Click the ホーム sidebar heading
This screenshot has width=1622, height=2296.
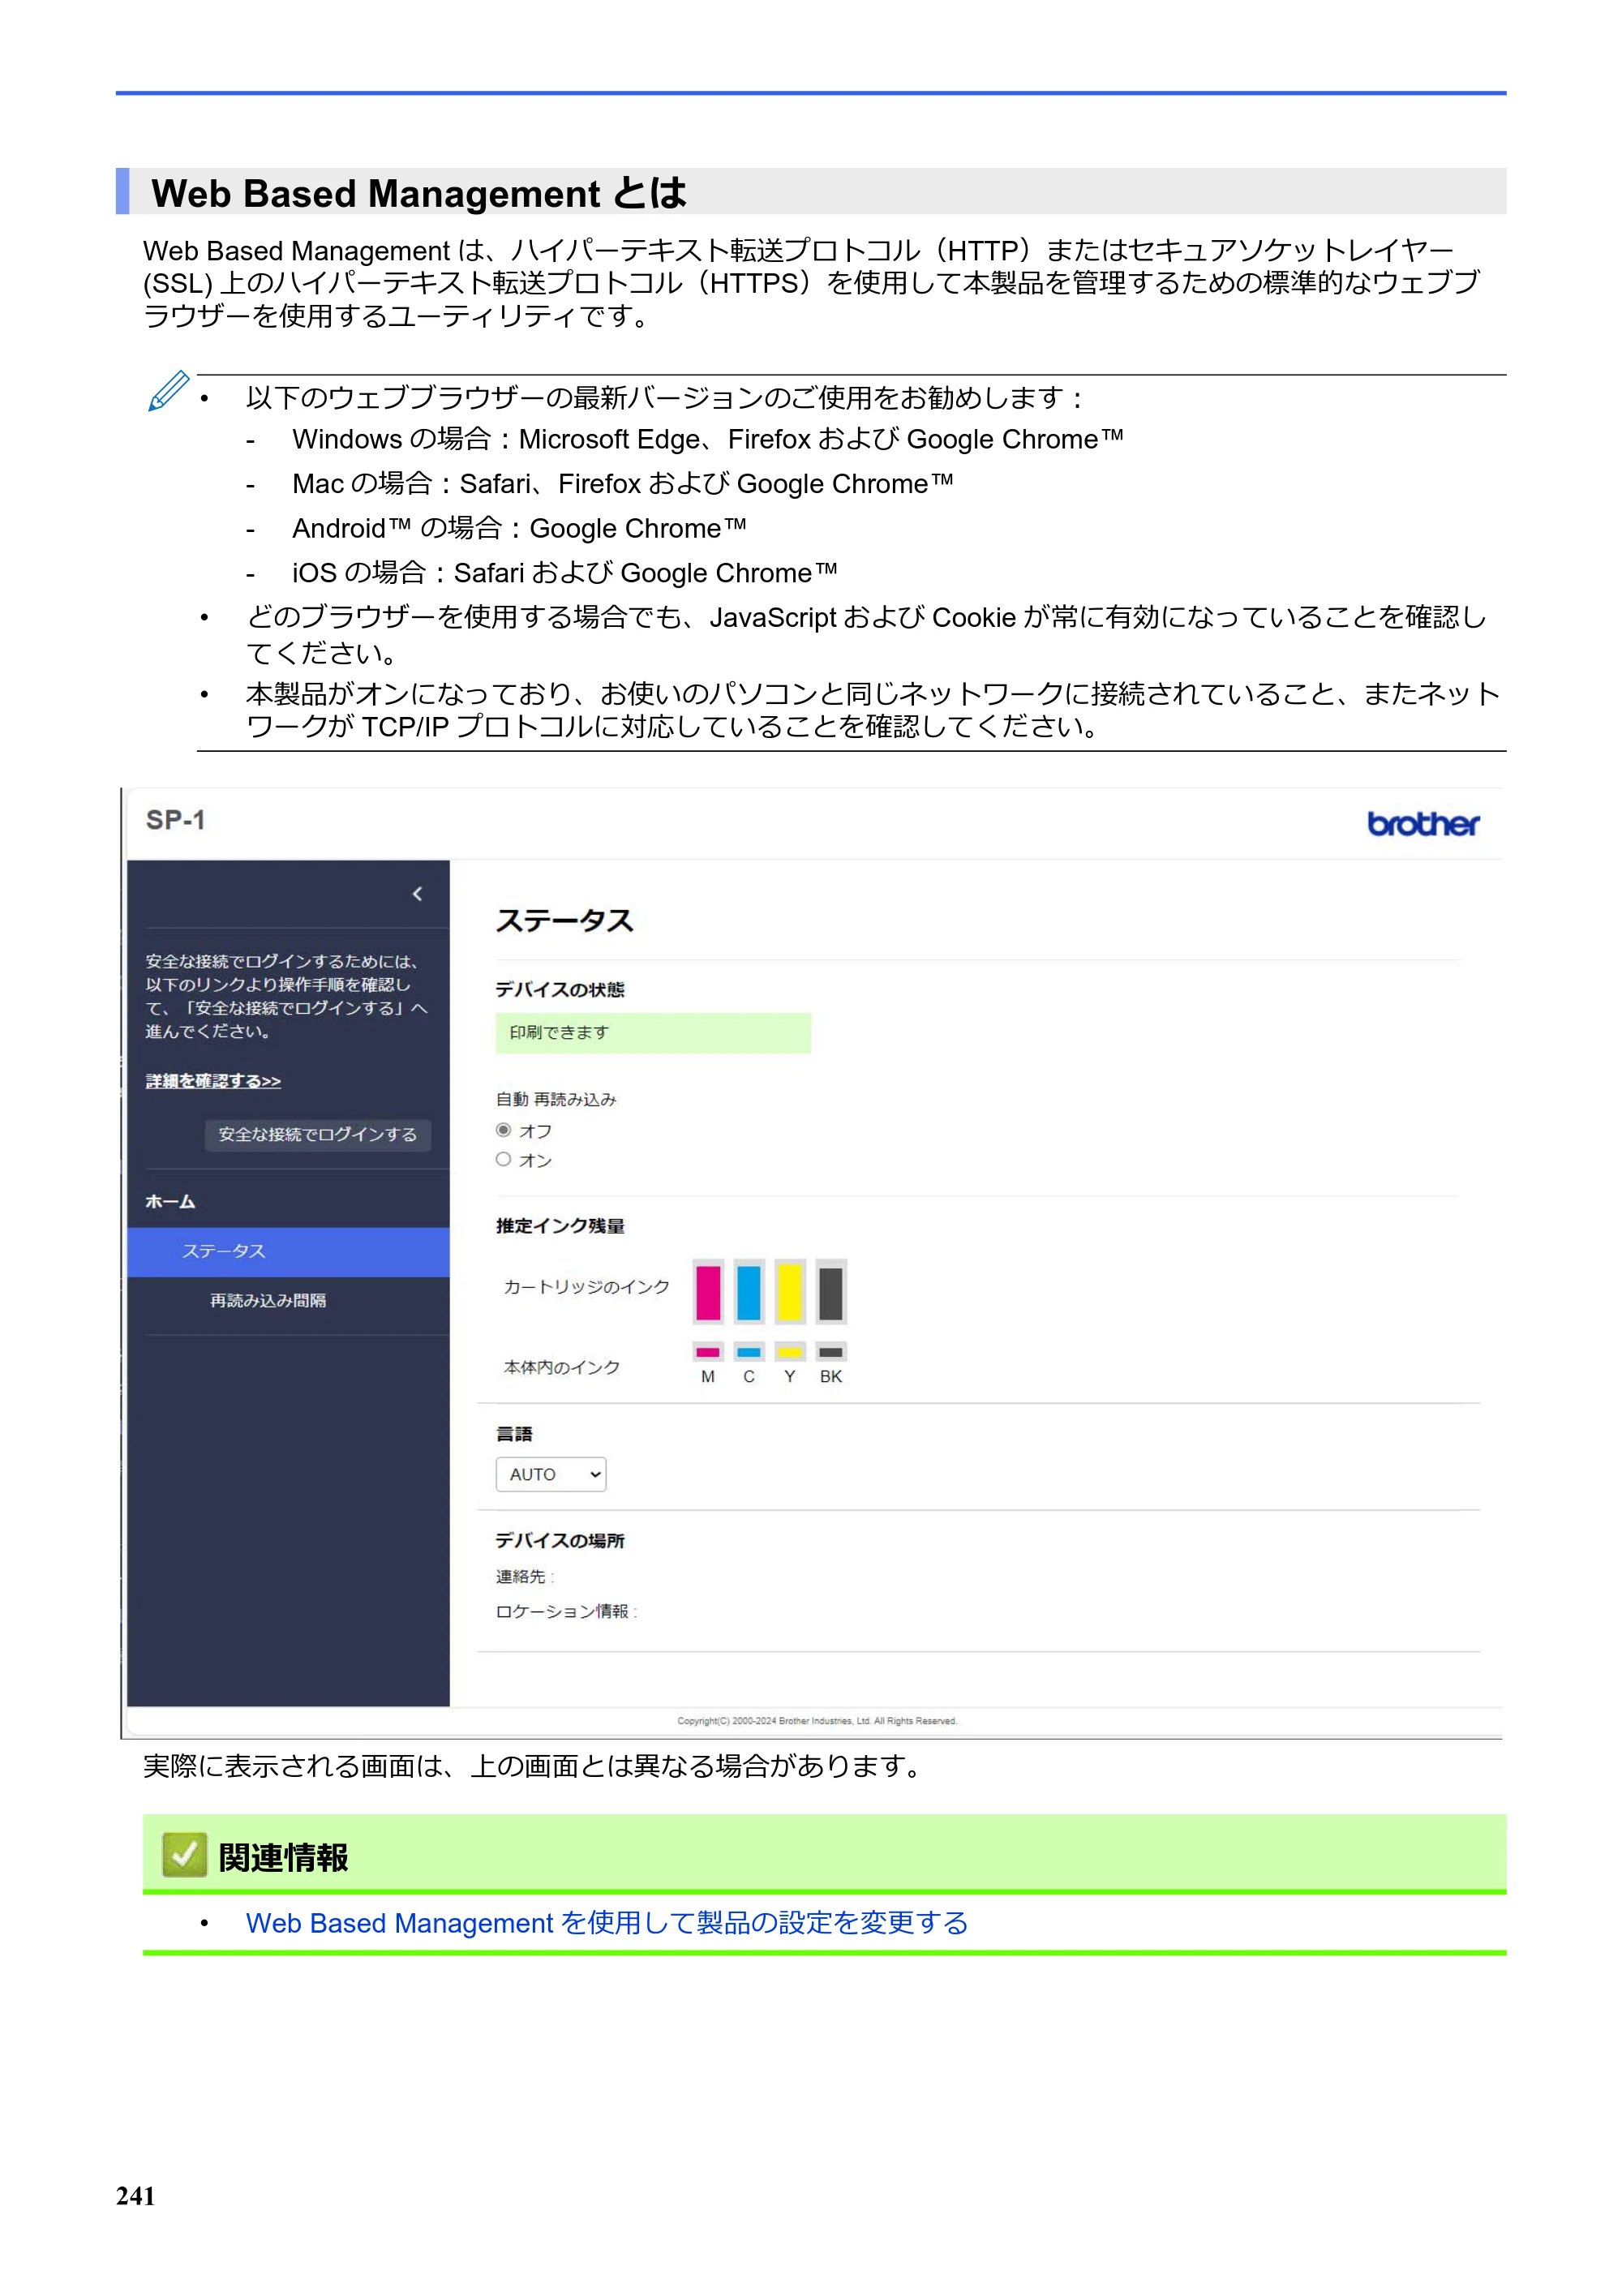(170, 1202)
